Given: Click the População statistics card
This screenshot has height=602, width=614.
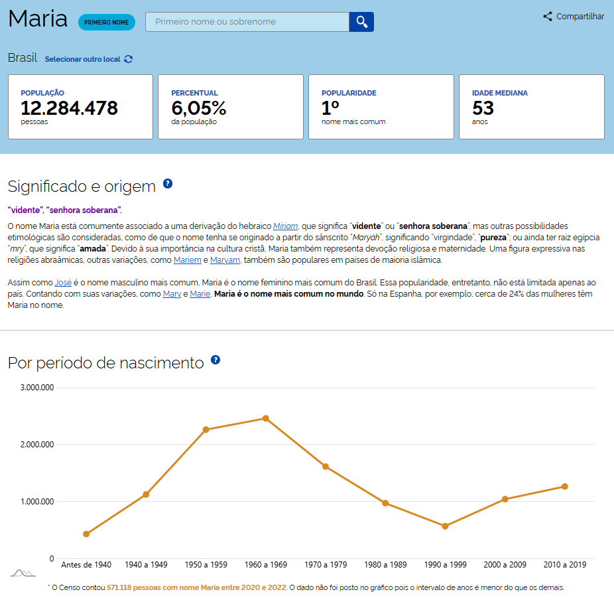Looking at the screenshot, I should (x=80, y=107).
